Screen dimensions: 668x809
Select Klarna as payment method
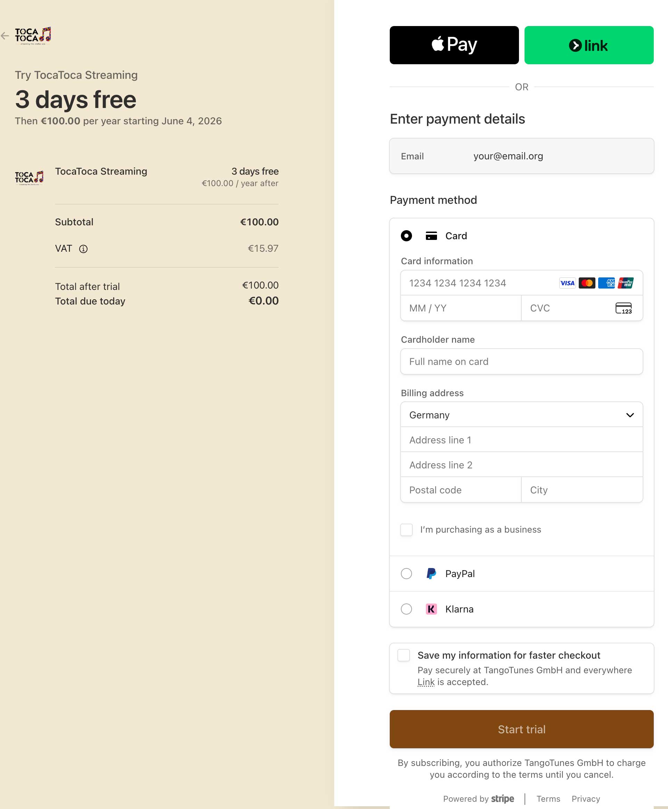click(x=406, y=609)
